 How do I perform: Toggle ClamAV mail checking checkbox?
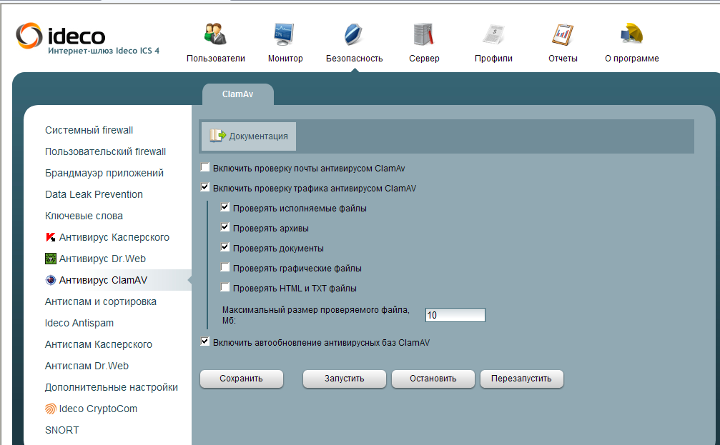205,167
